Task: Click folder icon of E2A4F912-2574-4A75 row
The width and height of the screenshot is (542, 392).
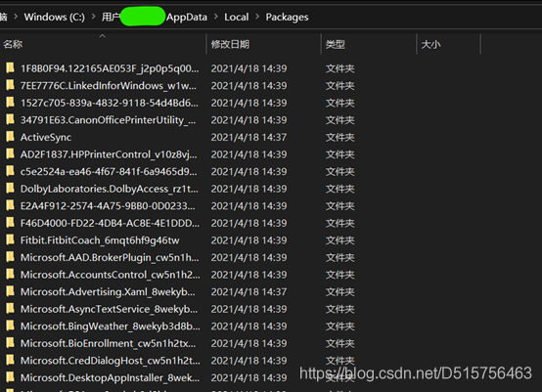Action: pos(10,205)
